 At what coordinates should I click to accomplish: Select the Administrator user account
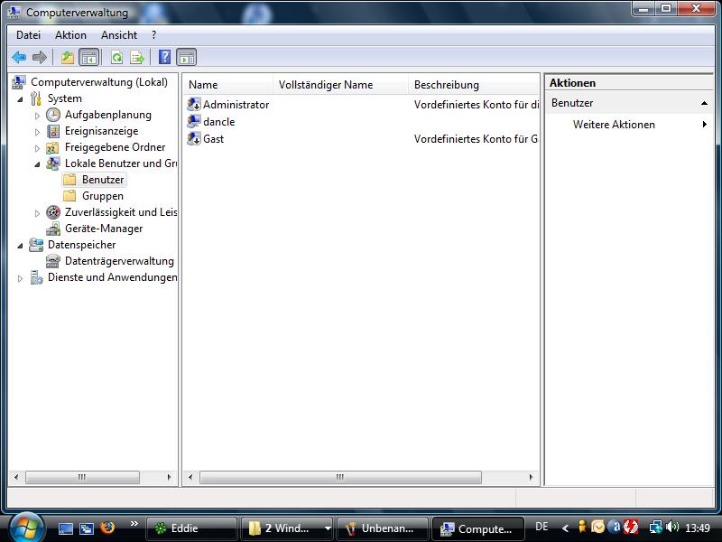pyautogui.click(x=236, y=105)
